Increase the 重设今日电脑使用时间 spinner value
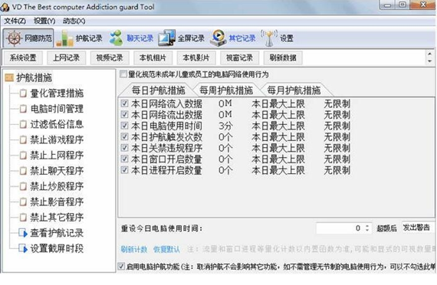This screenshot has height=285, width=437. coord(367,226)
